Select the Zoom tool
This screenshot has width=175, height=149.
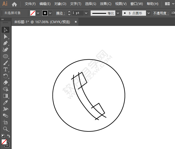[x=6, y=129]
